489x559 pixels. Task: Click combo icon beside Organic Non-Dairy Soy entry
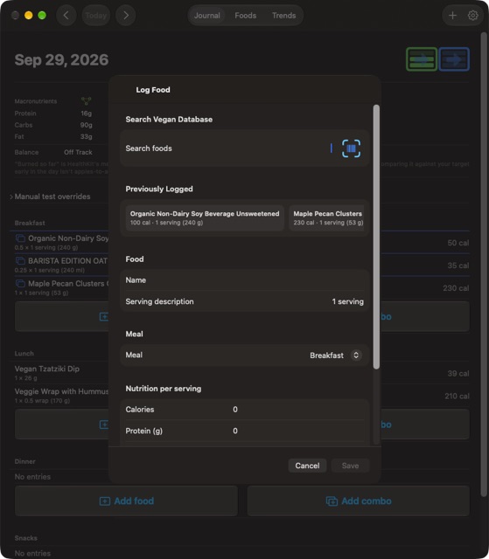point(20,238)
